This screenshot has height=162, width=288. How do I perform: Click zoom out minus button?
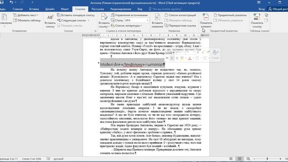254,159
